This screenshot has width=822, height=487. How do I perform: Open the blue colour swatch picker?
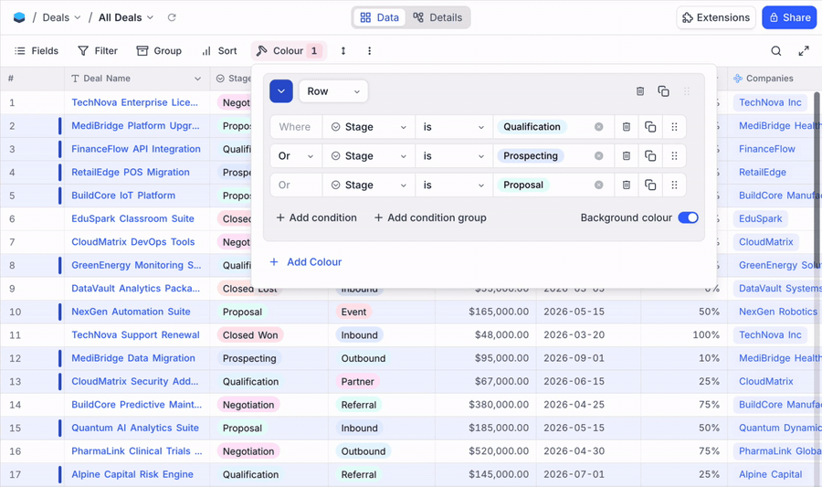281,91
